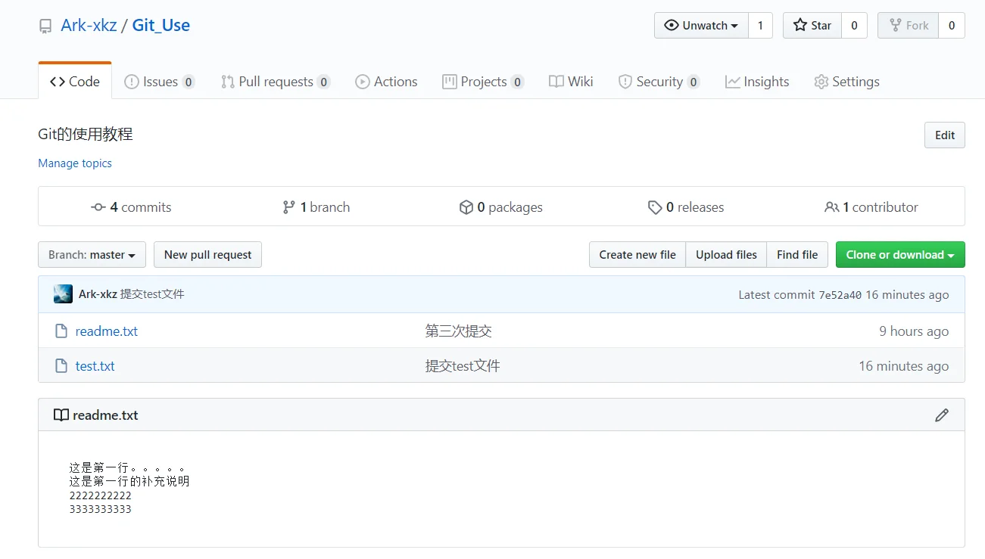The image size is (985, 559).
Task: Click the Git的使用教程 repository description
Action: (86, 135)
